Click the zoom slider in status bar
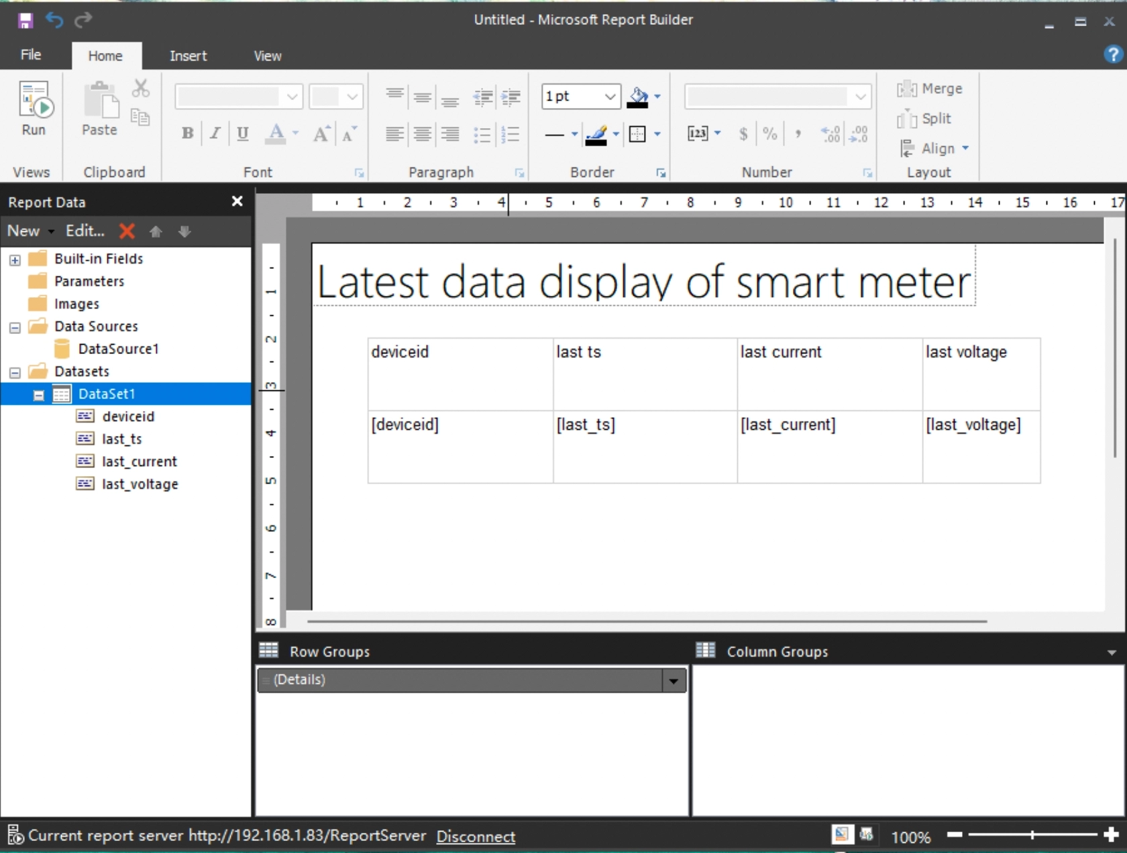This screenshot has height=853, width=1127. click(1032, 835)
